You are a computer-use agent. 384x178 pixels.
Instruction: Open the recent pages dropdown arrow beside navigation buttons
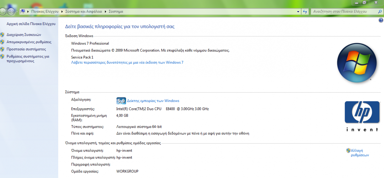click(x=17, y=12)
